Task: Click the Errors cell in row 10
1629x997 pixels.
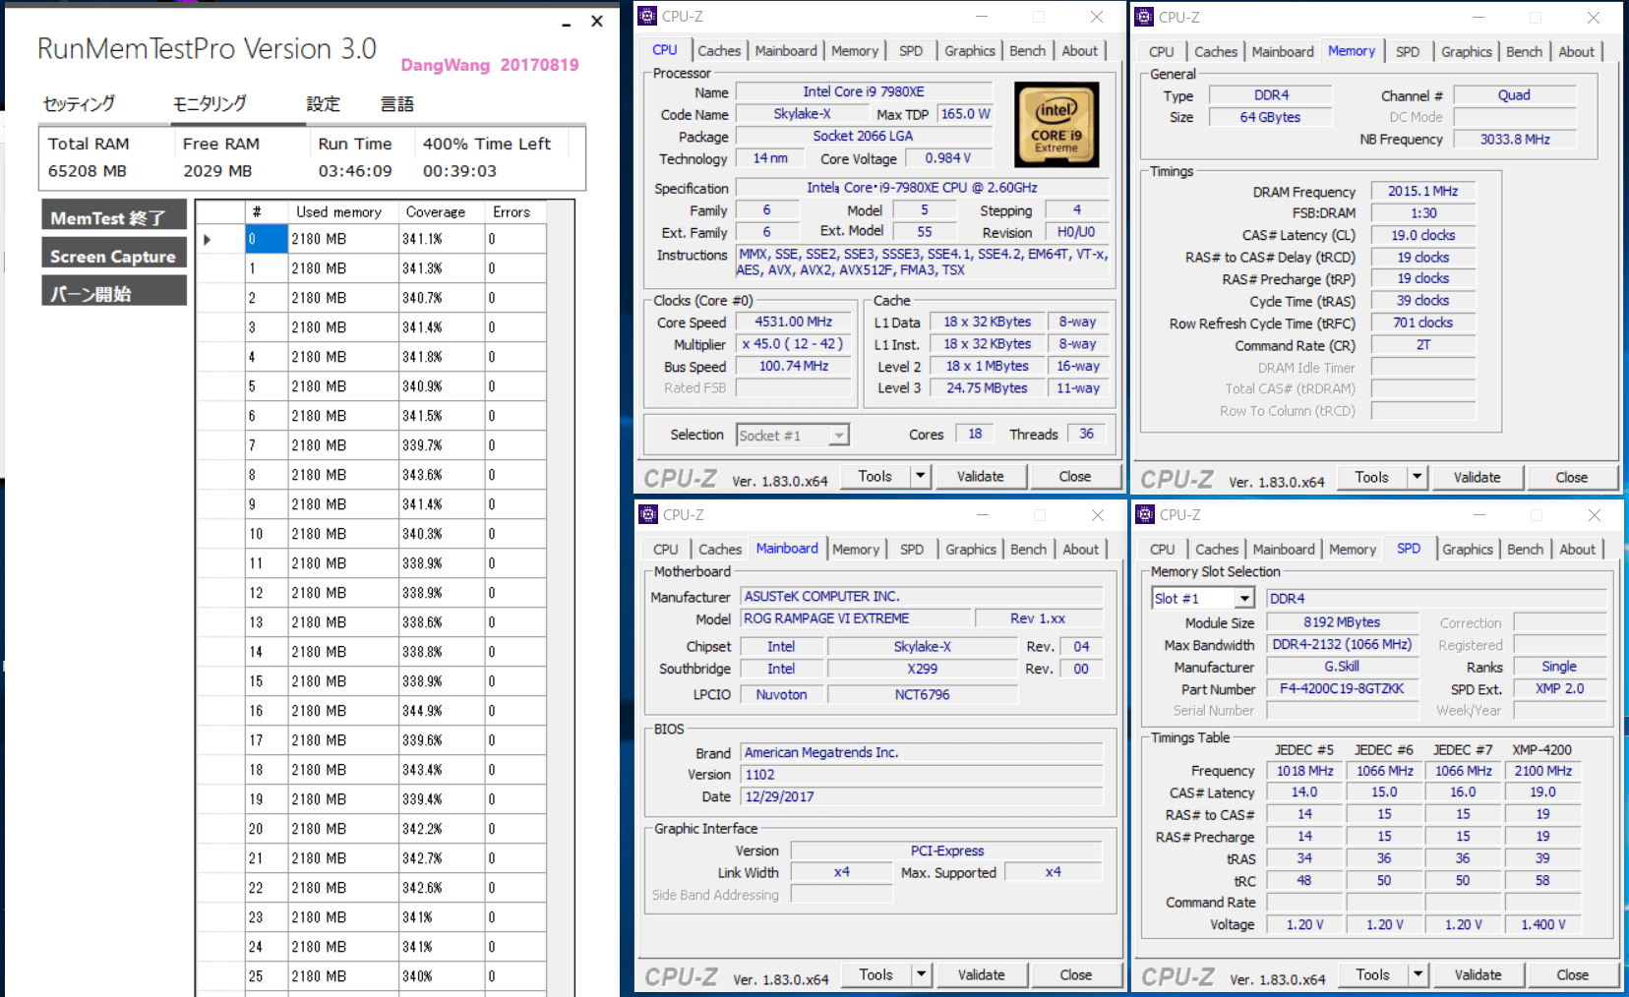Action: coord(515,534)
